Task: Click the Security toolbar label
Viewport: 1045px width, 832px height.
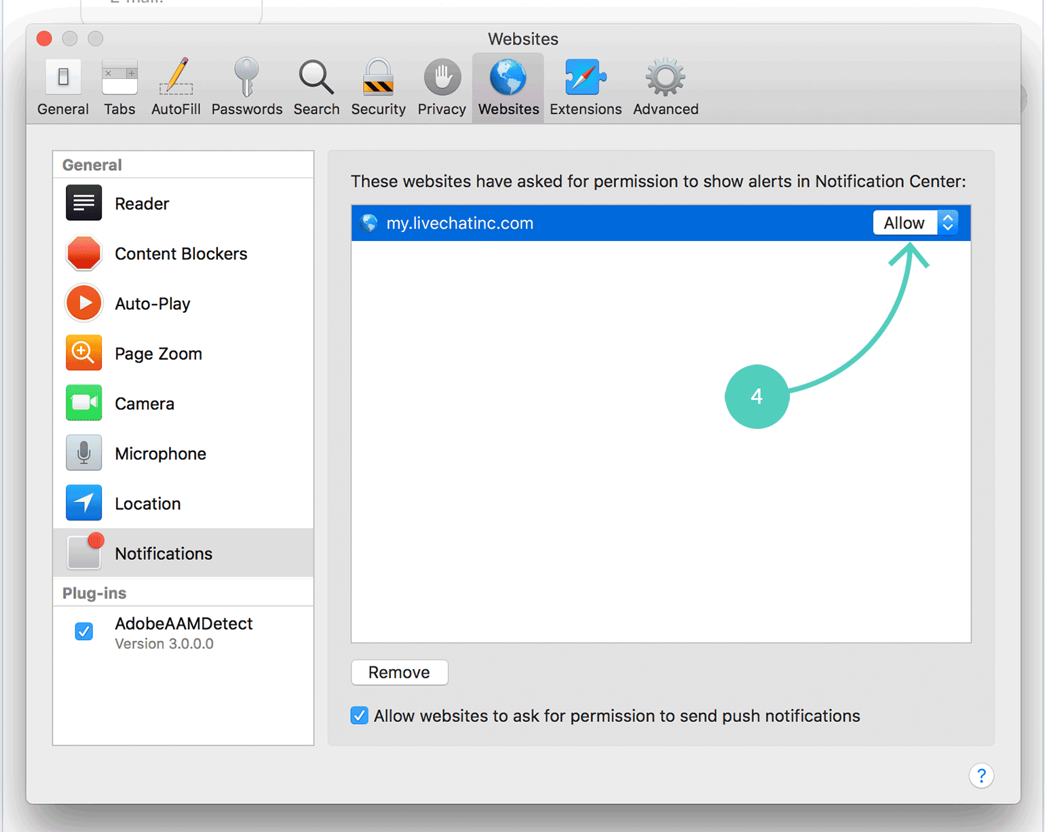Action: (378, 109)
